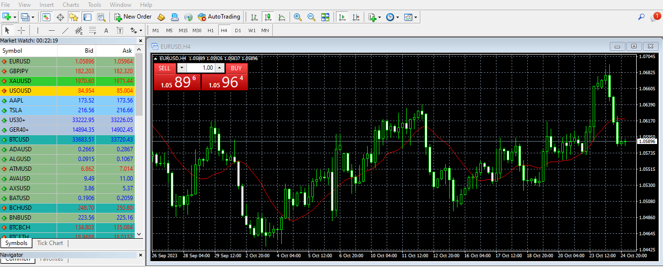Toggle AutoTrading on or off
663x267 pixels.
click(219, 17)
